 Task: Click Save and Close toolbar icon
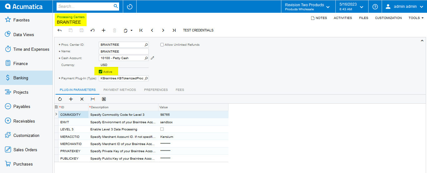click(71, 30)
